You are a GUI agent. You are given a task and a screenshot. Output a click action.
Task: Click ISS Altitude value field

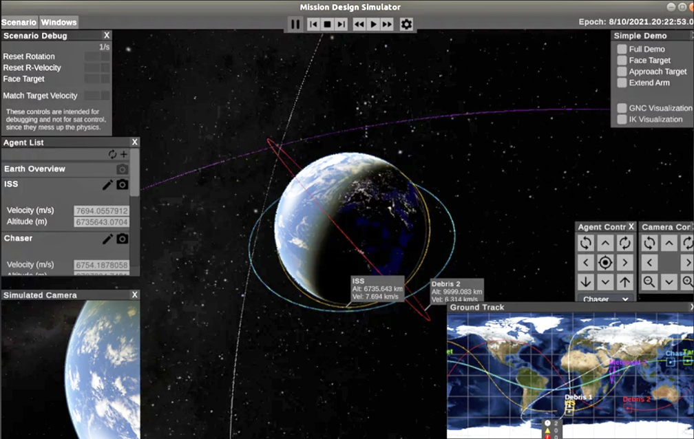click(x=101, y=222)
